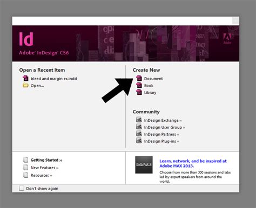Create a new Library
This screenshot has width=256, height=208.
click(x=150, y=93)
